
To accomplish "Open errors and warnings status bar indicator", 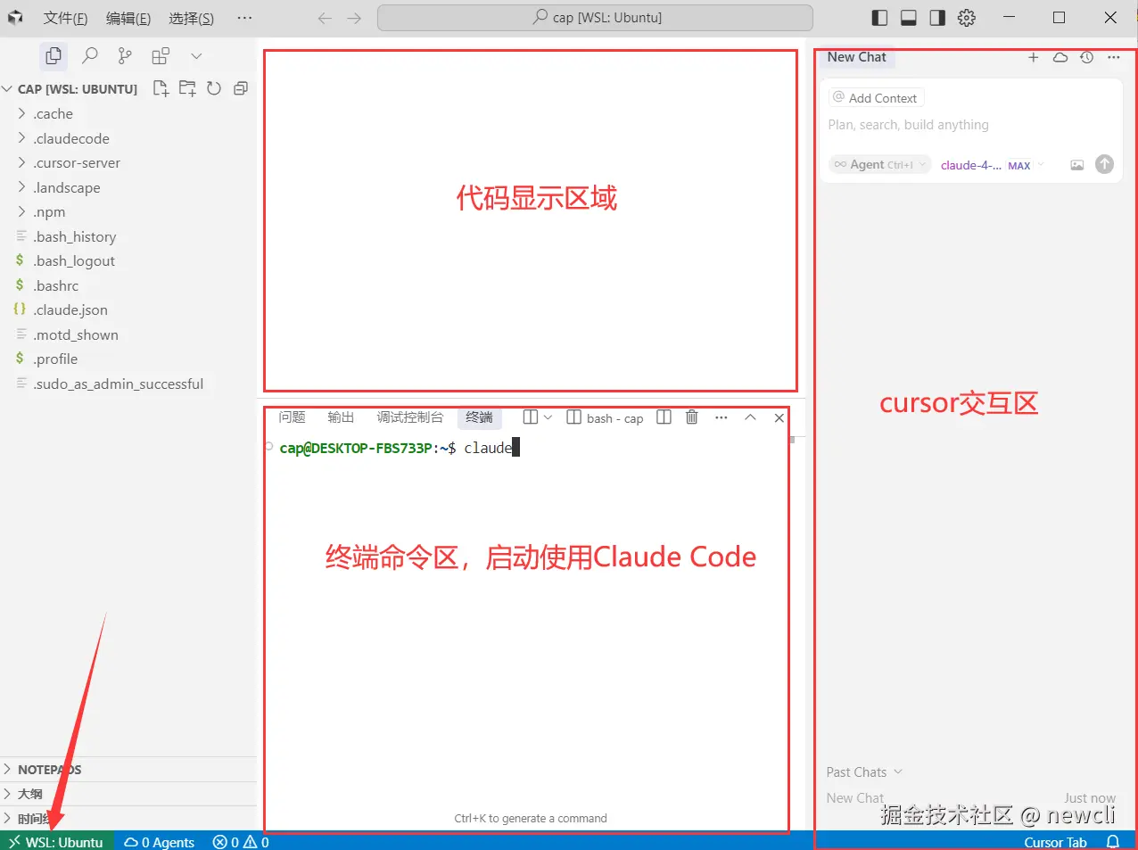I will (x=241, y=842).
